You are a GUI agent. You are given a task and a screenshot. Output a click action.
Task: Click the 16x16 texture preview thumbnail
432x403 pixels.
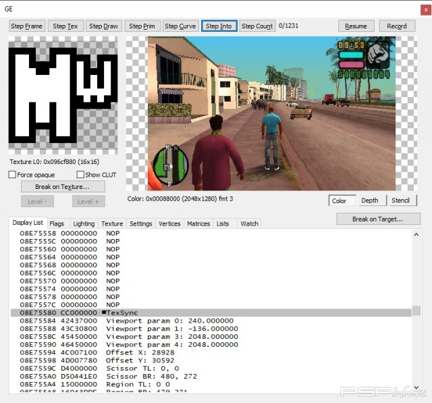click(x=63, y=97)
